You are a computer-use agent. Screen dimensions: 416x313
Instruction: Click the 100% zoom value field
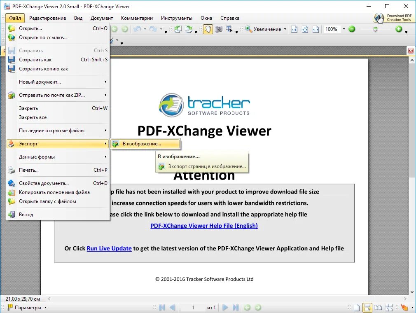pos(332,29)
